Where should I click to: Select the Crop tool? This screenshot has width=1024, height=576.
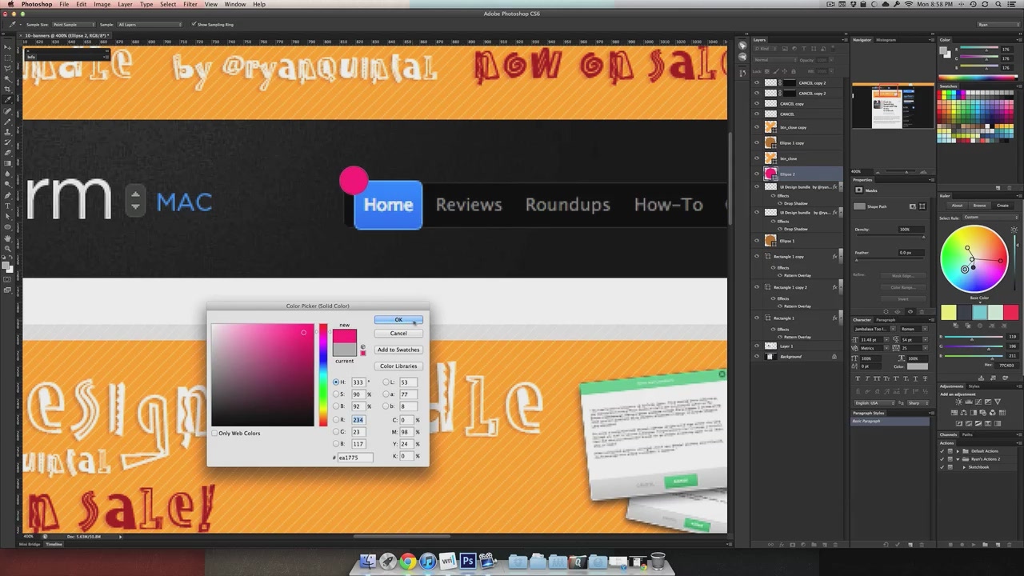click(x=8, y=90)
